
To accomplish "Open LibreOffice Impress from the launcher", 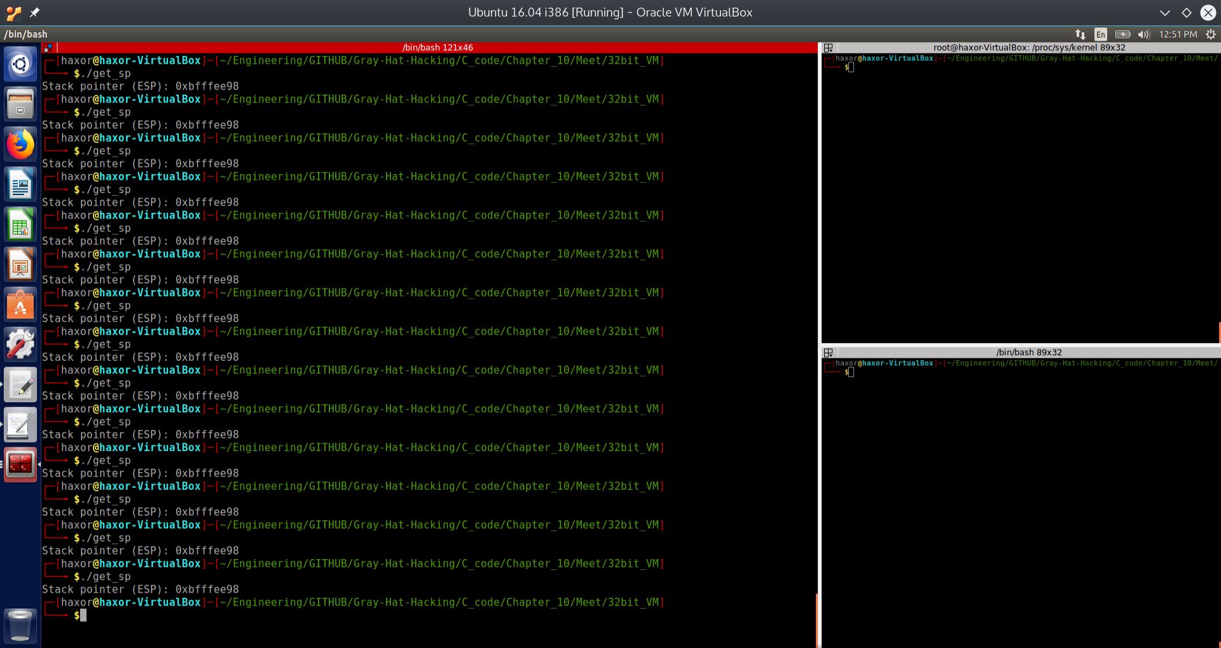I will (20, 264).
